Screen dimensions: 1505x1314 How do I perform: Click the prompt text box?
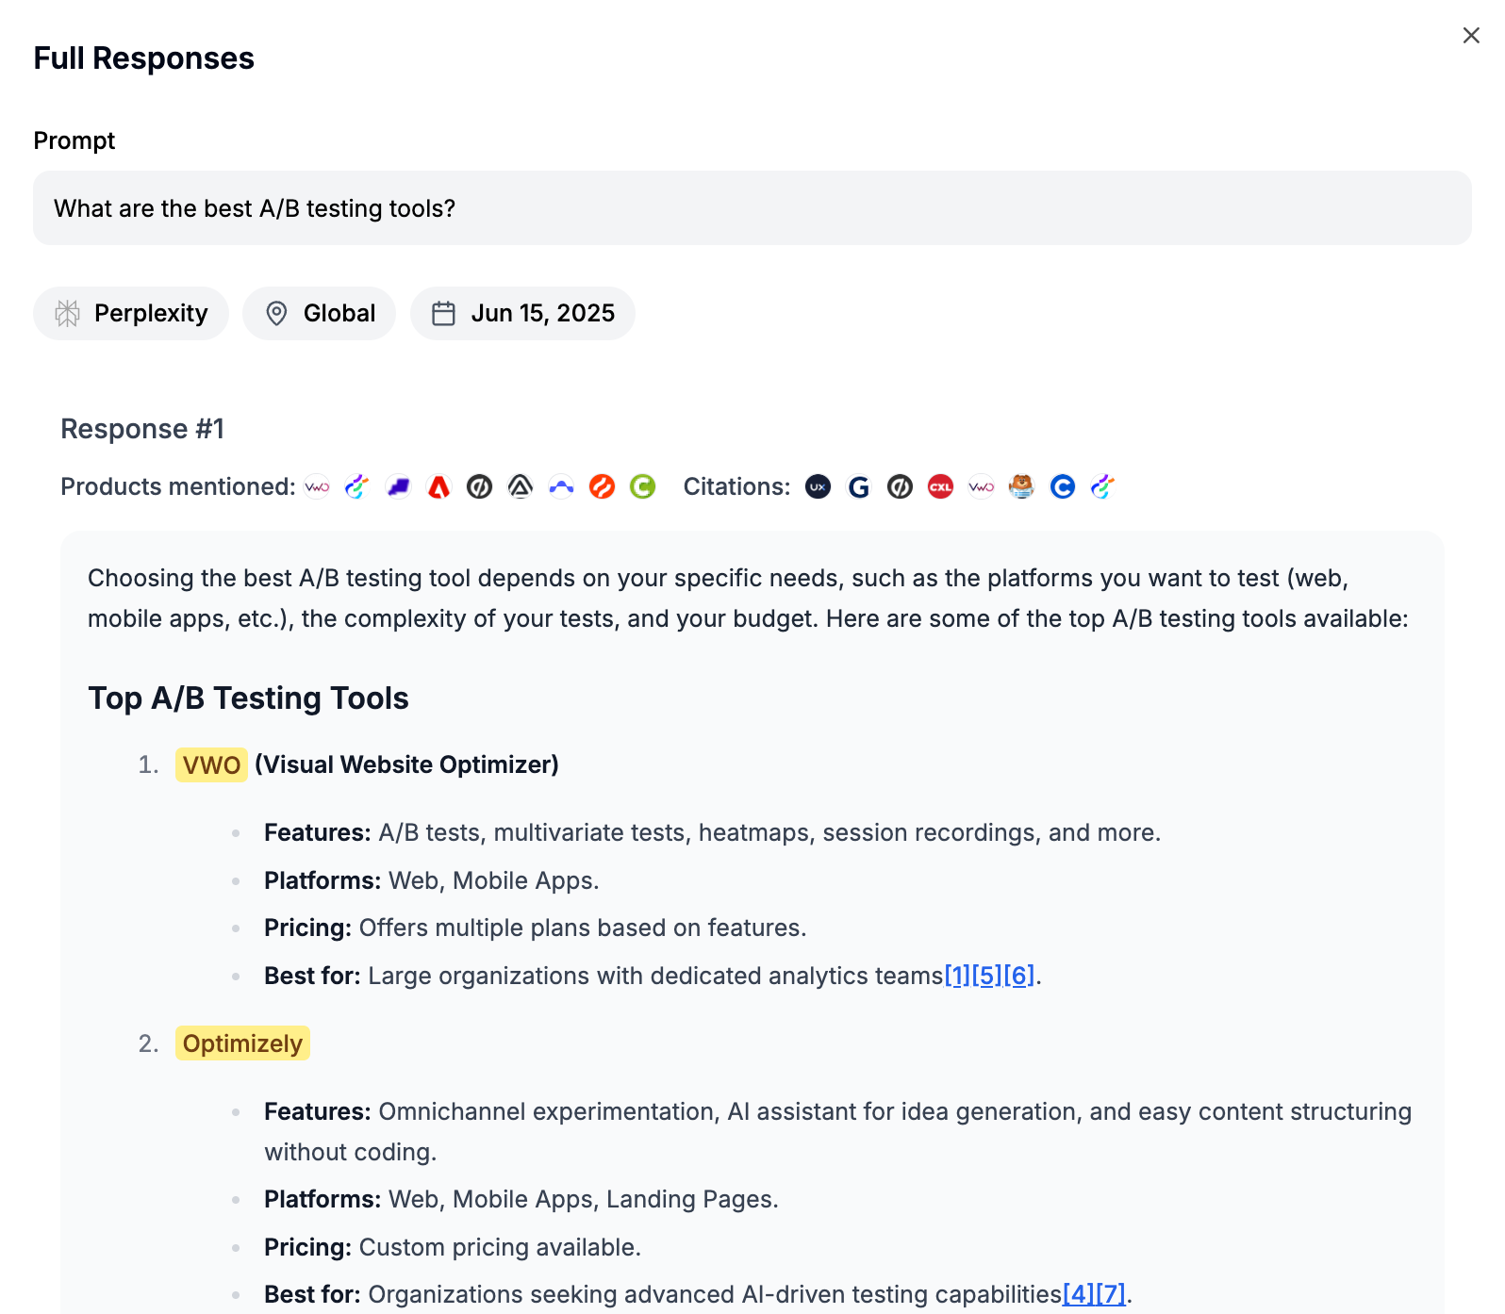[752, 208]
